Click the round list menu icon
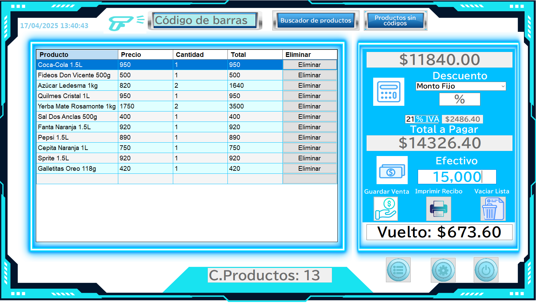 pyautogui.click(x=398, y=270)
